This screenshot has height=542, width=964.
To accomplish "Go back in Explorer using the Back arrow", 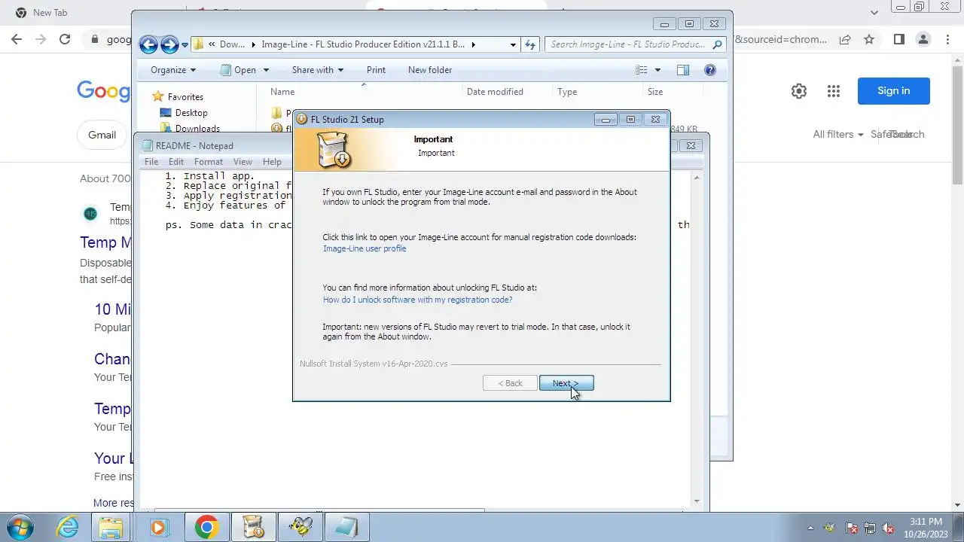I will pyautogui.click(x=148, y=44).
